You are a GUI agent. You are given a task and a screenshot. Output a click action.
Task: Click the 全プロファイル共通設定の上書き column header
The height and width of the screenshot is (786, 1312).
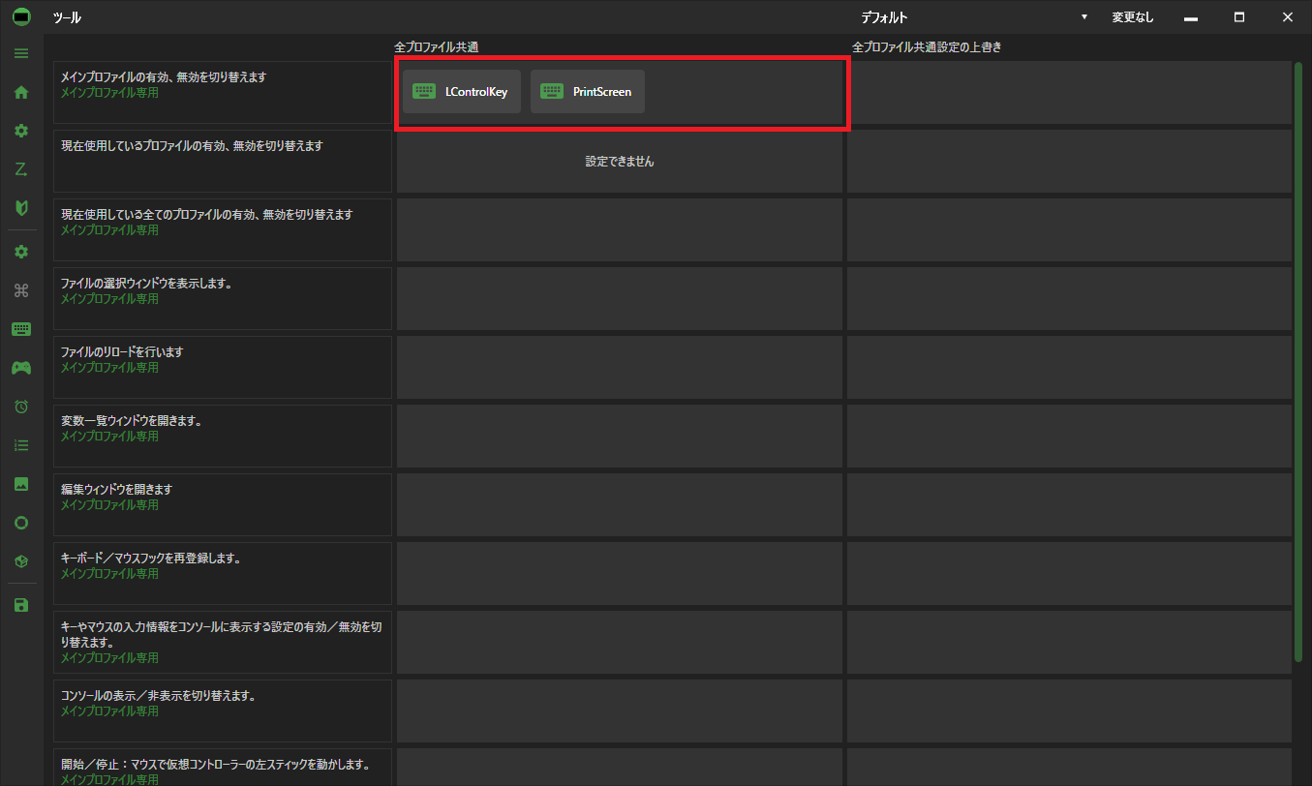[x=927, y=47]
